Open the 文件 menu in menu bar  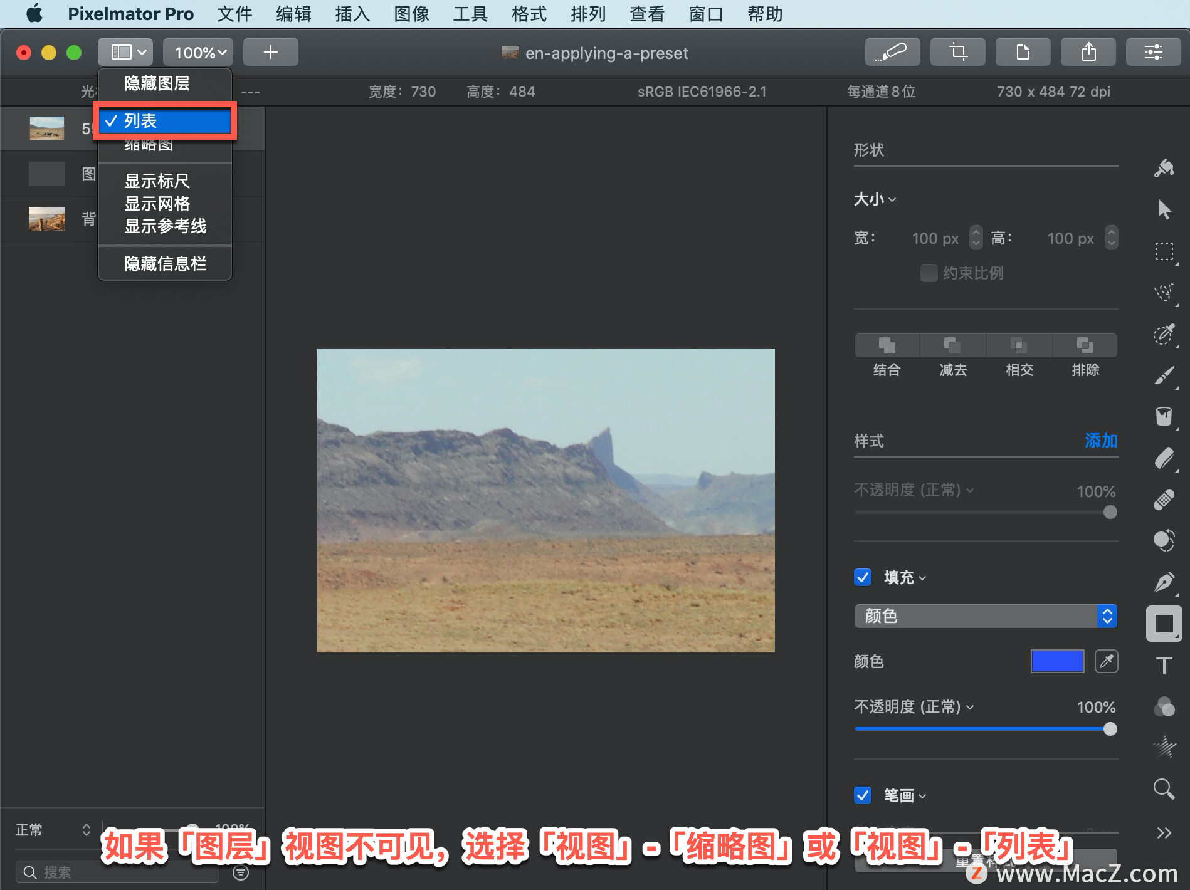click(x=234, y=14)
